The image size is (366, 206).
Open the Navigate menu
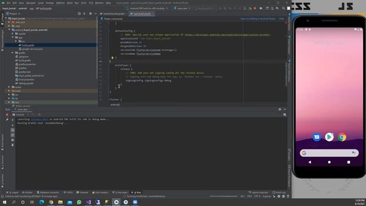[x=31, y=3]
